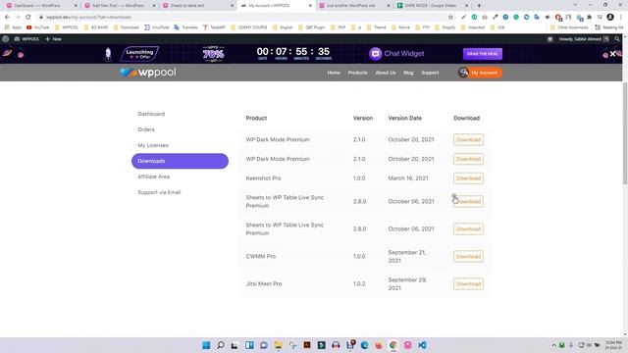Open a new browser tab with plus
The width and height of the screenshot is (628, 353).
(479, 6)
